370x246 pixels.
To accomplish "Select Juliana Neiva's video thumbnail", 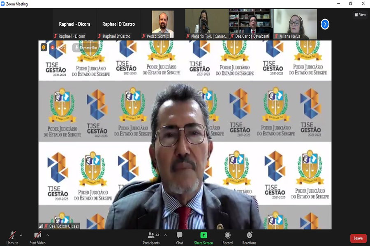I will click(x=295, y=24).
